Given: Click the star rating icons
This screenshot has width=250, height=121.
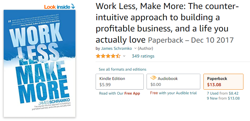Looking at the screenshot, I should click(108, 56).
